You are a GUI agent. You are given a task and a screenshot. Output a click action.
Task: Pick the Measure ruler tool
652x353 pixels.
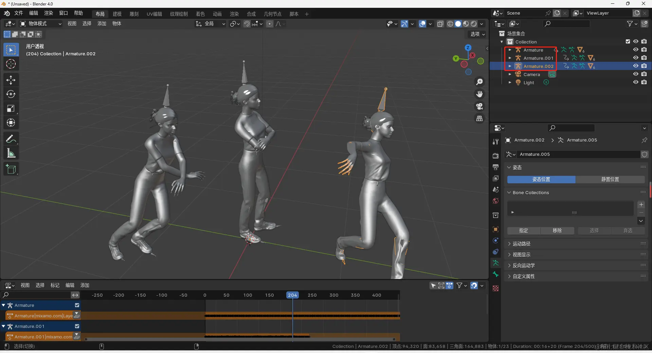coord(11,153)
